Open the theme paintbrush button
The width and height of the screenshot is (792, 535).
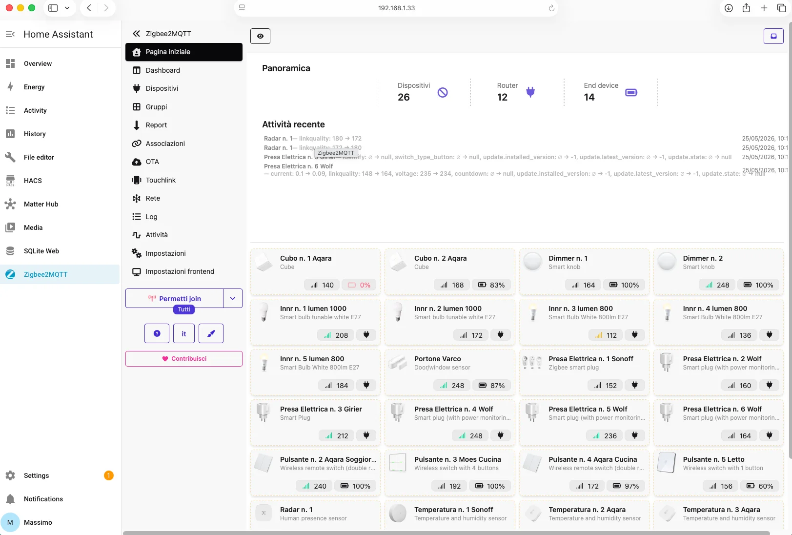[211, 333]
